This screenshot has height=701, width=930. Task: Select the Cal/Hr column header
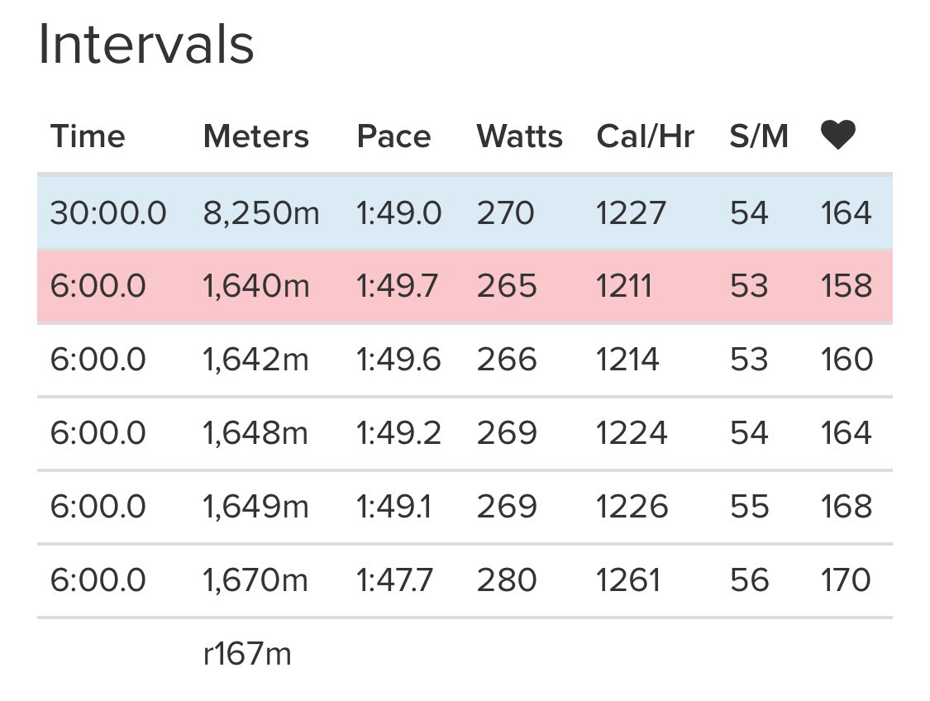646,136
